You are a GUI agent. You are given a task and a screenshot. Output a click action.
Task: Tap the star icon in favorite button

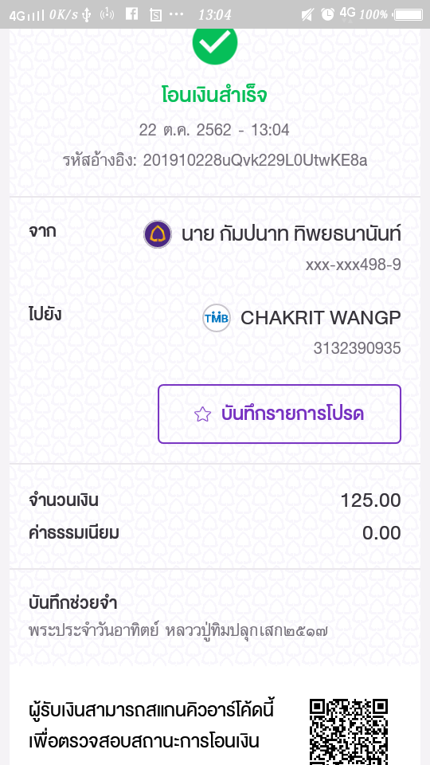click(x=202, y=414)
